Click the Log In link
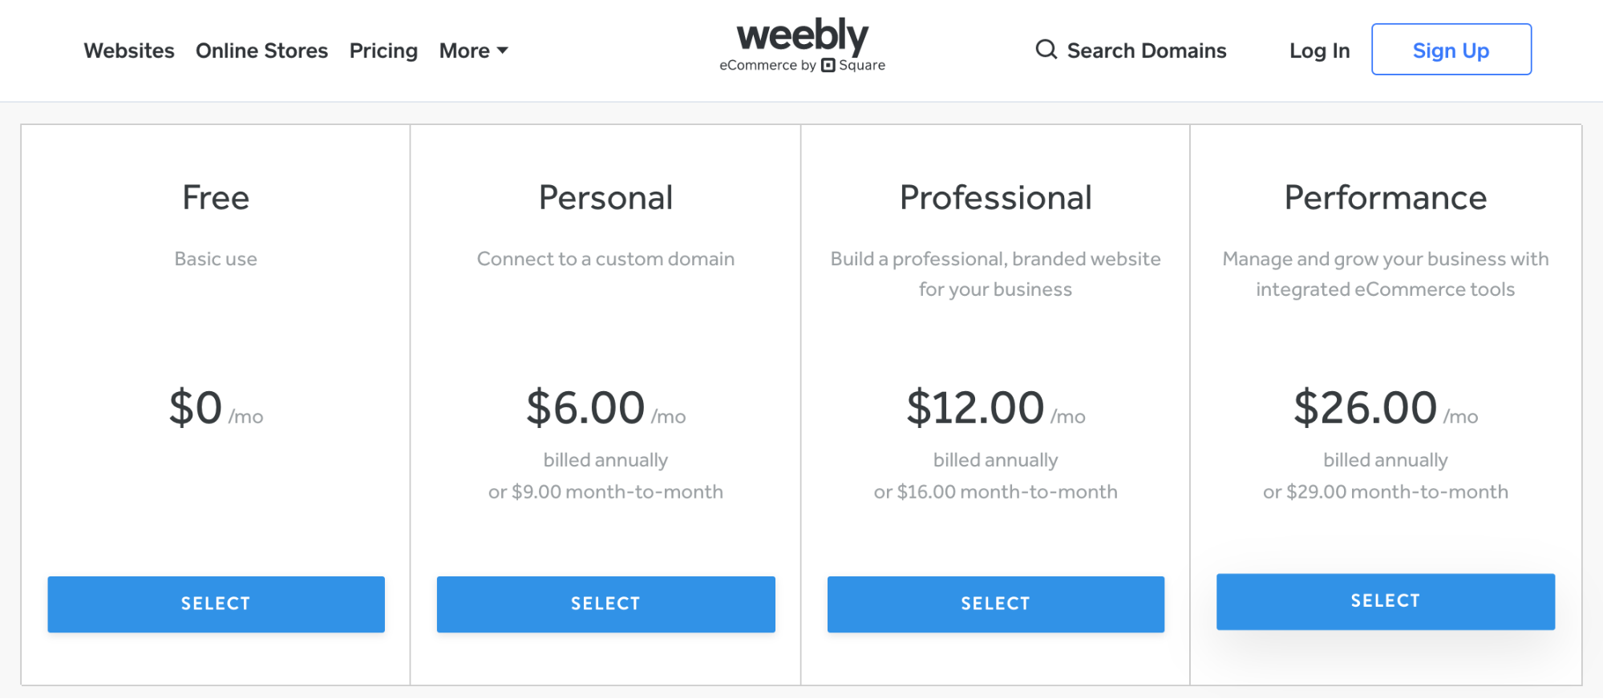 point(1319,51)
